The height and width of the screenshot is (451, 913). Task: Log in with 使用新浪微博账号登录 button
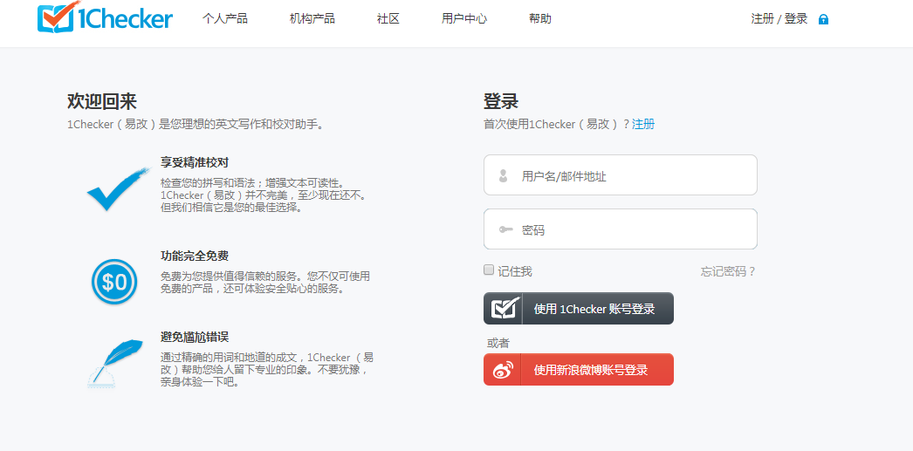click(578, 370)
